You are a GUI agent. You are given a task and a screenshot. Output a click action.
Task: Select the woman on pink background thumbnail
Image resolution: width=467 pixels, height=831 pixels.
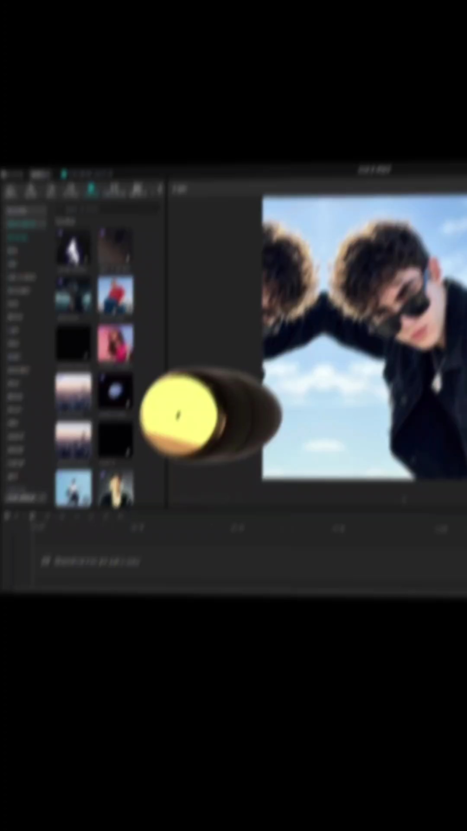[x=115, y=343]
